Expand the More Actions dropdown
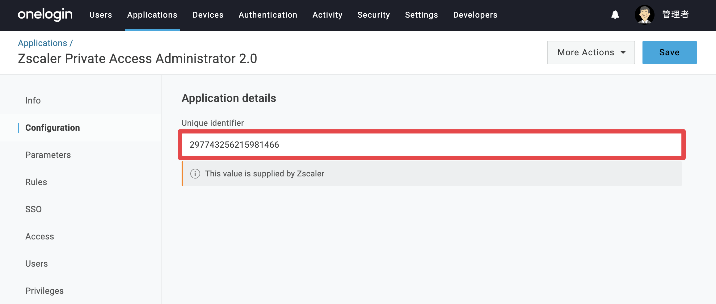The width and height of the screenshot is (716, 304). click(591, 53)
